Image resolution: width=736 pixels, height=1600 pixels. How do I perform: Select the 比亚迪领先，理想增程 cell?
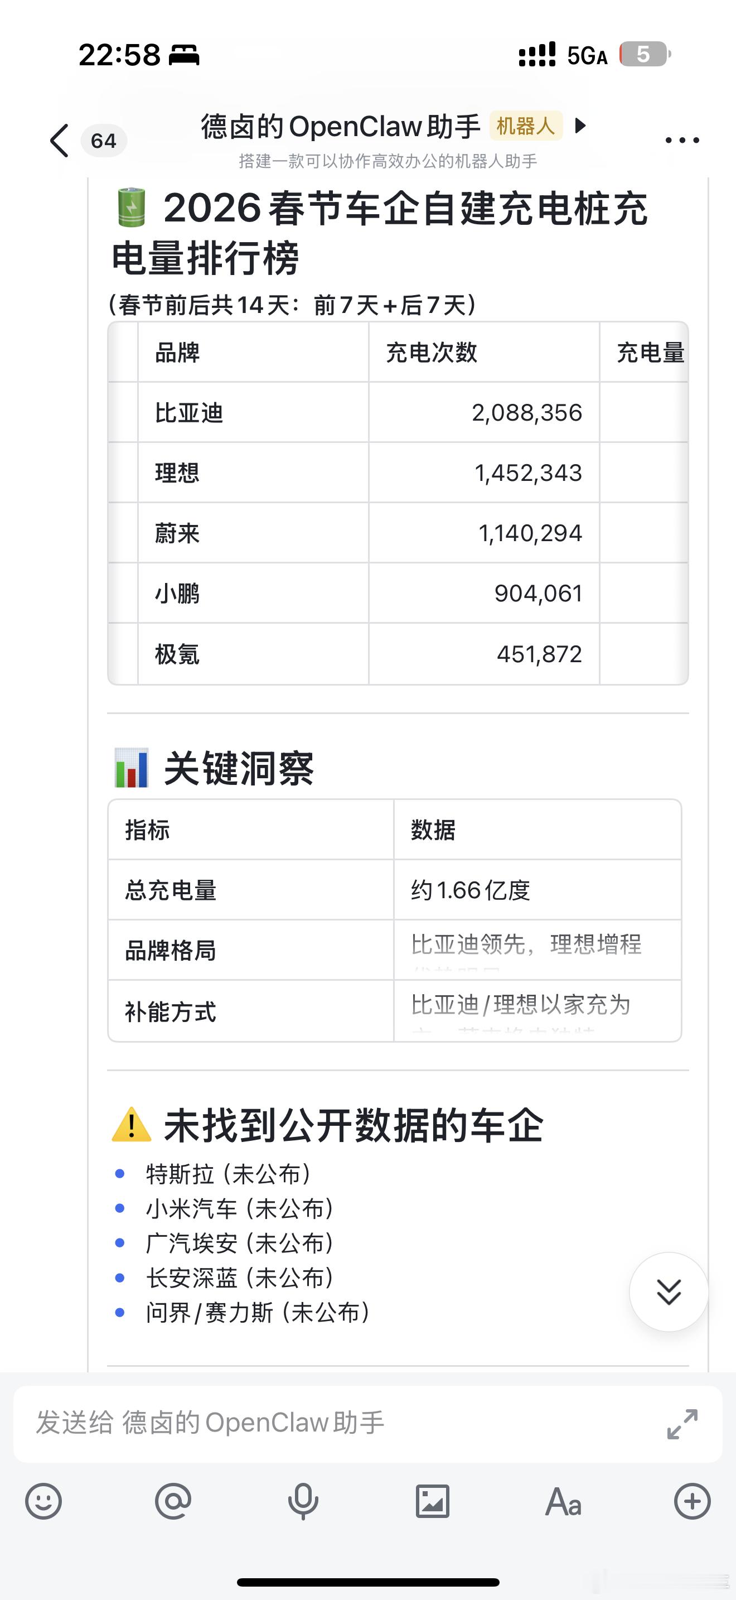click(538, 950)
